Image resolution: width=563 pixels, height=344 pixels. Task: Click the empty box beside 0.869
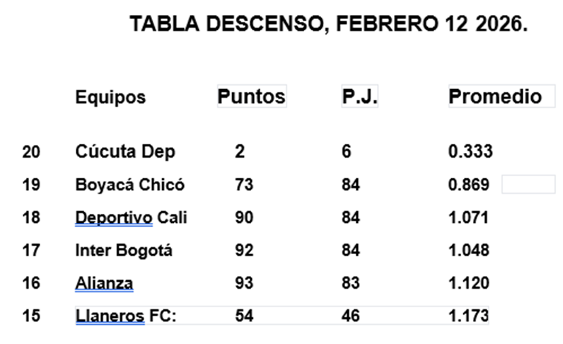(528, 185)
